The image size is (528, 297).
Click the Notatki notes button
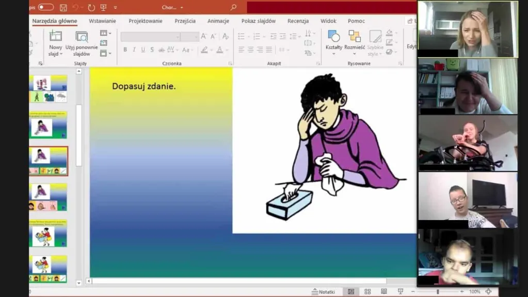(323, 292)
